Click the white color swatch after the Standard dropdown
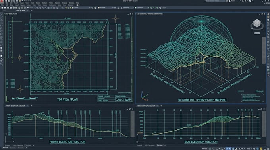This screenshot has width=270, height=150. point(135,8)
